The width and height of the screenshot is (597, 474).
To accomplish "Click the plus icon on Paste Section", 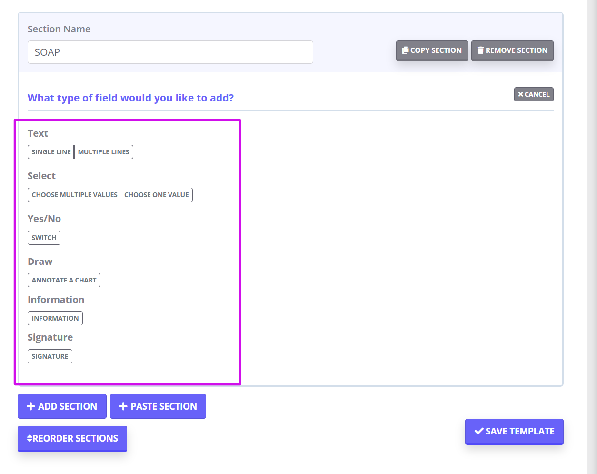I will pyautogui.click(x=123, y=406).
